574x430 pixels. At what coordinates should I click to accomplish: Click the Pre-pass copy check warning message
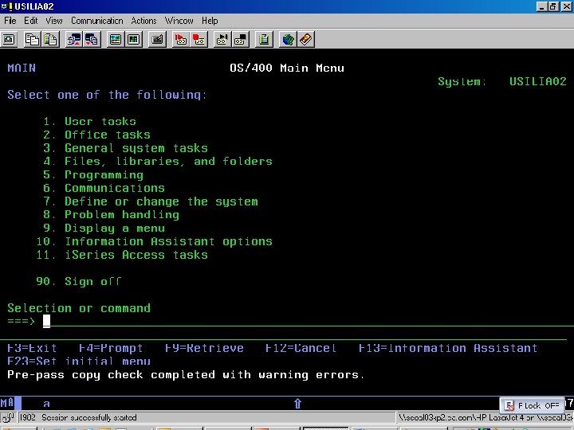186,375
